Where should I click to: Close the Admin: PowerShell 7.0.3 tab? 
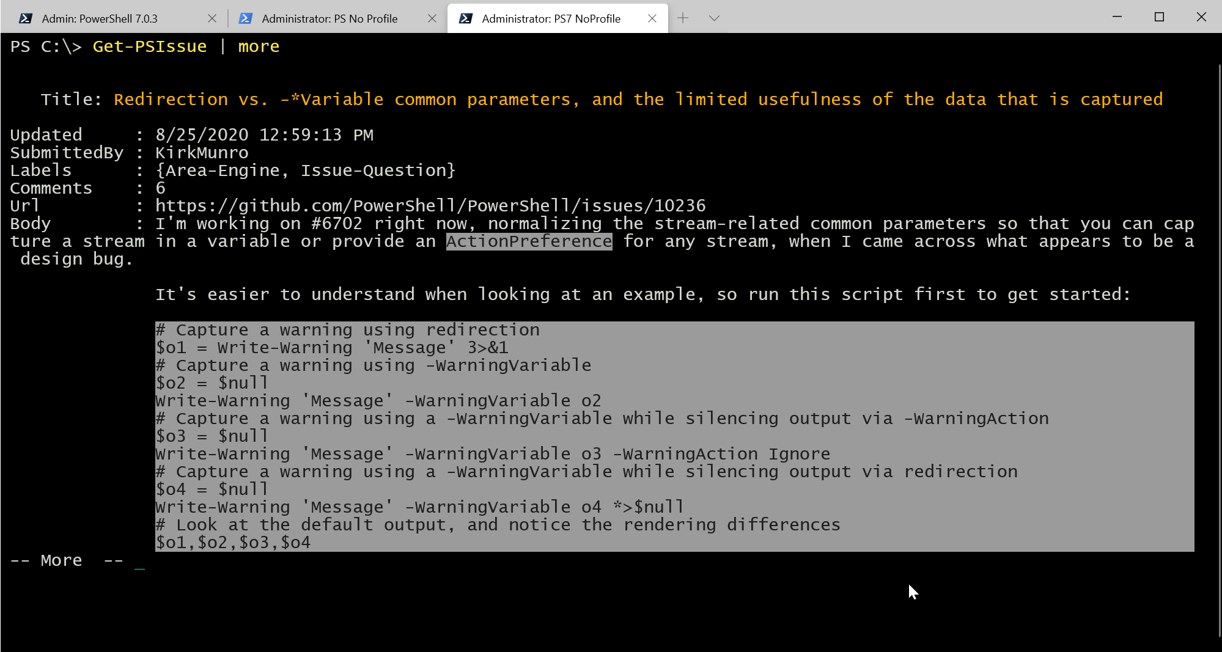pos(212,18)
